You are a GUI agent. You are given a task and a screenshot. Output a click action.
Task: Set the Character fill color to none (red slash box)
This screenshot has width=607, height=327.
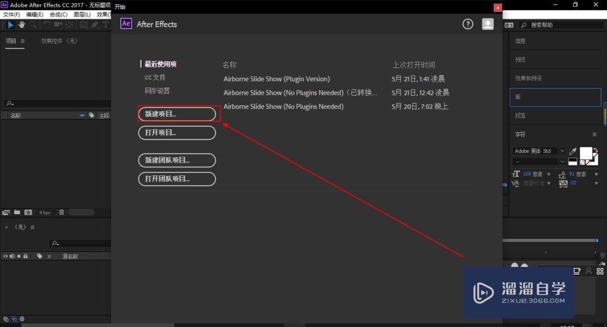point(583,162)
